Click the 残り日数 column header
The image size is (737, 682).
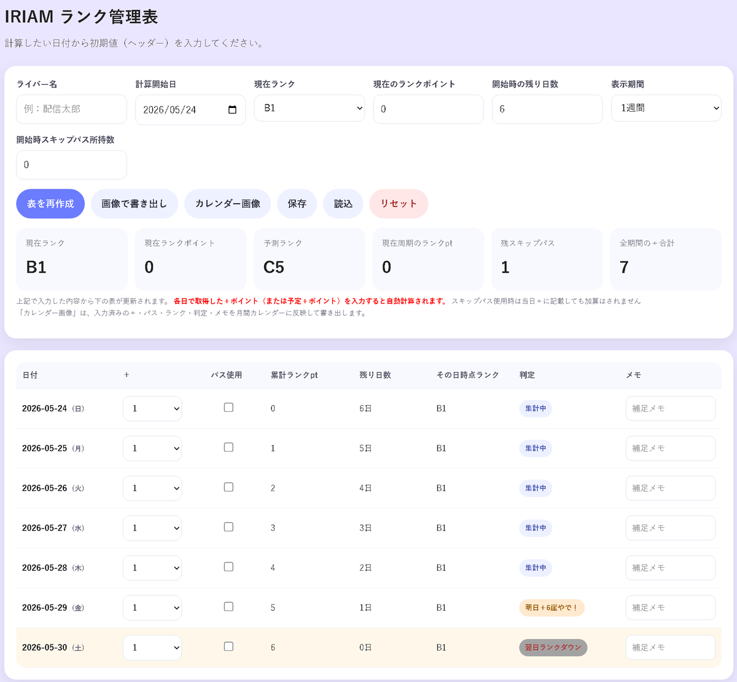click(x=375, y=375)
